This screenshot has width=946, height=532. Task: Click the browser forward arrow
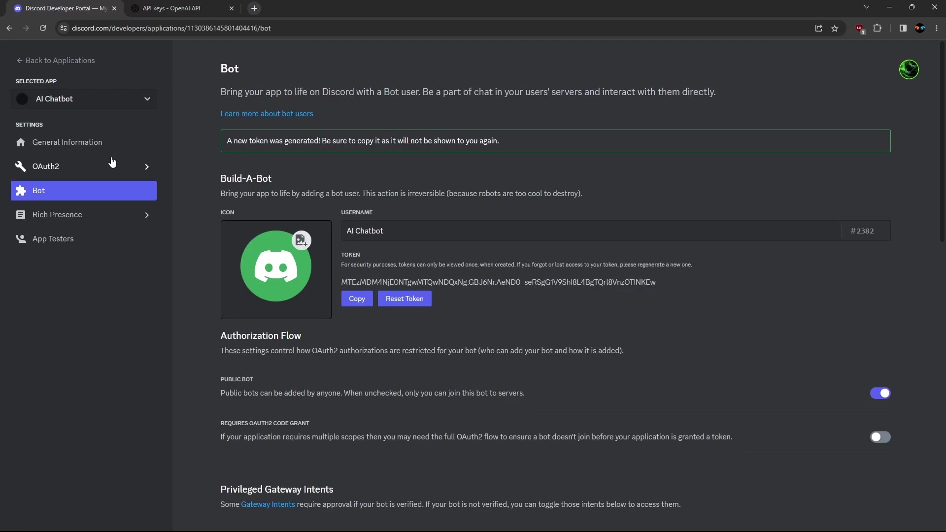point(26,28)
